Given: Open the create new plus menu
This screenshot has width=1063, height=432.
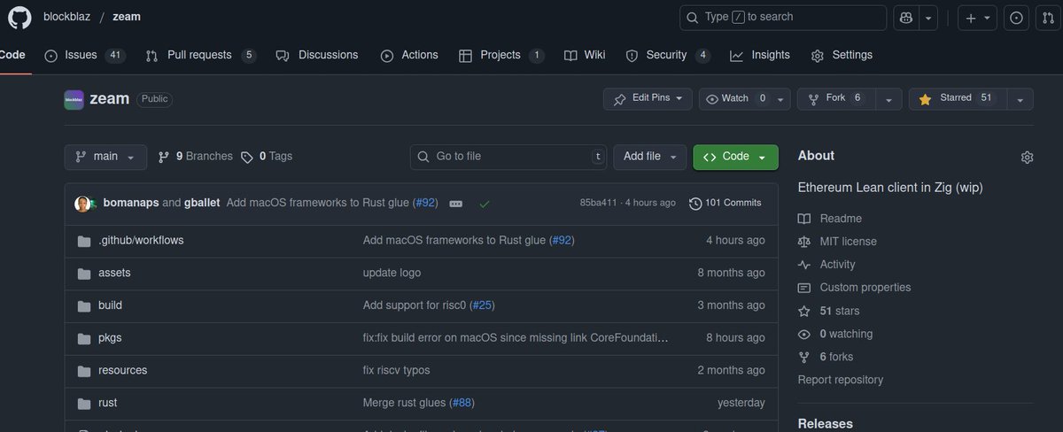Looking at the screenshot, I should 978,18.
